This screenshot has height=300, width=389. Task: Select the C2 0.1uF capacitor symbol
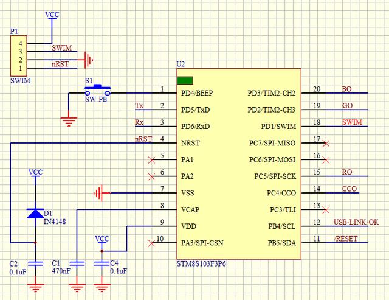(x=35, y=263)
